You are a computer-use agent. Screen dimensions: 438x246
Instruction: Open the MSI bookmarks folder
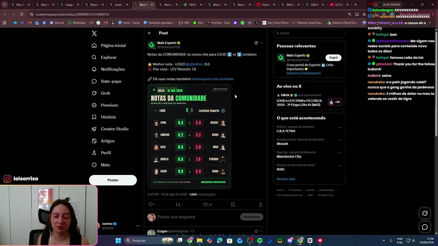click(x=184, y=23)
